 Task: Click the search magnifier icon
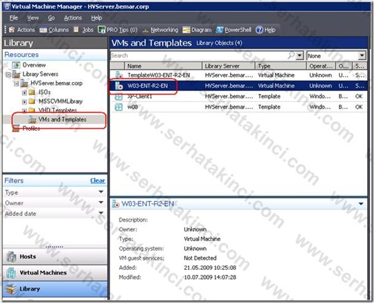coord(291,56)
